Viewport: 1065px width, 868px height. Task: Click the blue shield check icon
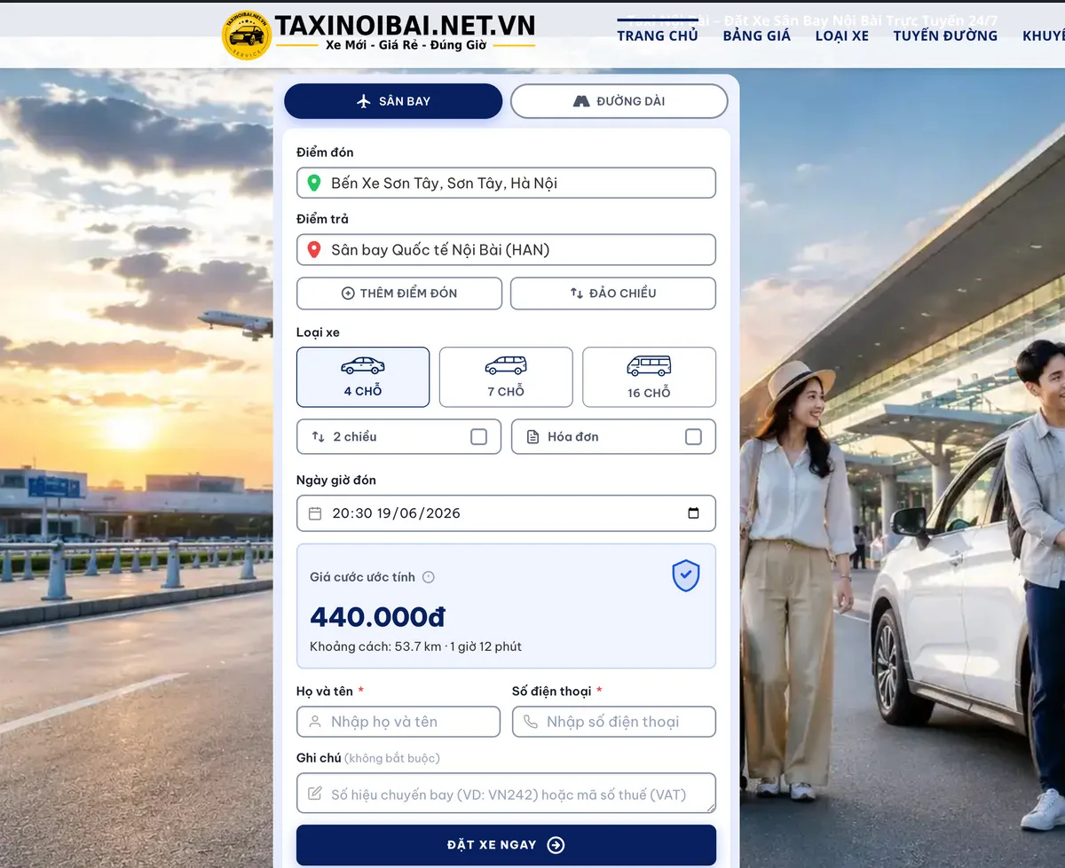coord(685,575)
